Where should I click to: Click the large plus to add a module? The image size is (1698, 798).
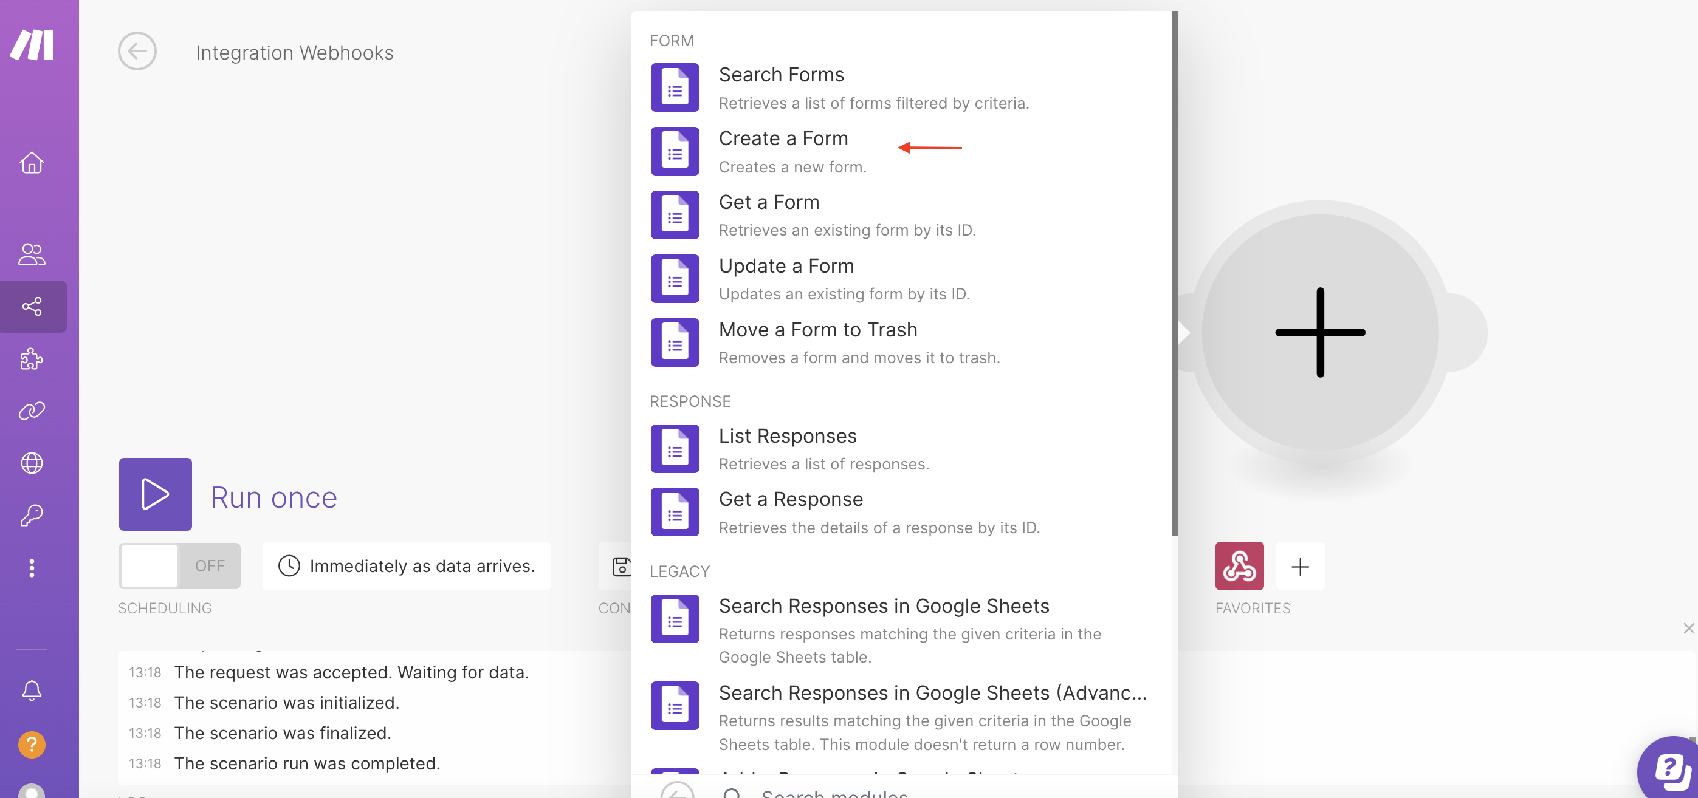click(1319, 332)
